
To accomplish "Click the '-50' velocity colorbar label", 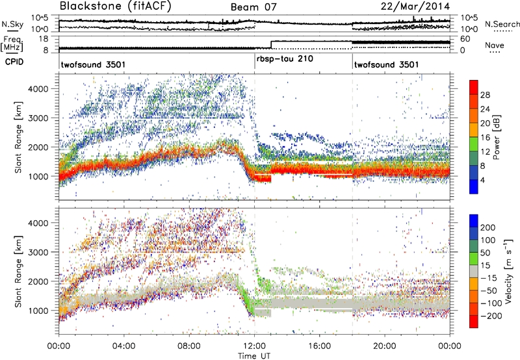I will click(489, 290).
